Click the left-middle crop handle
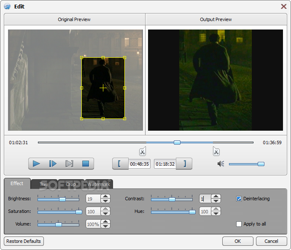291x250 pixels. click(82, 88)
